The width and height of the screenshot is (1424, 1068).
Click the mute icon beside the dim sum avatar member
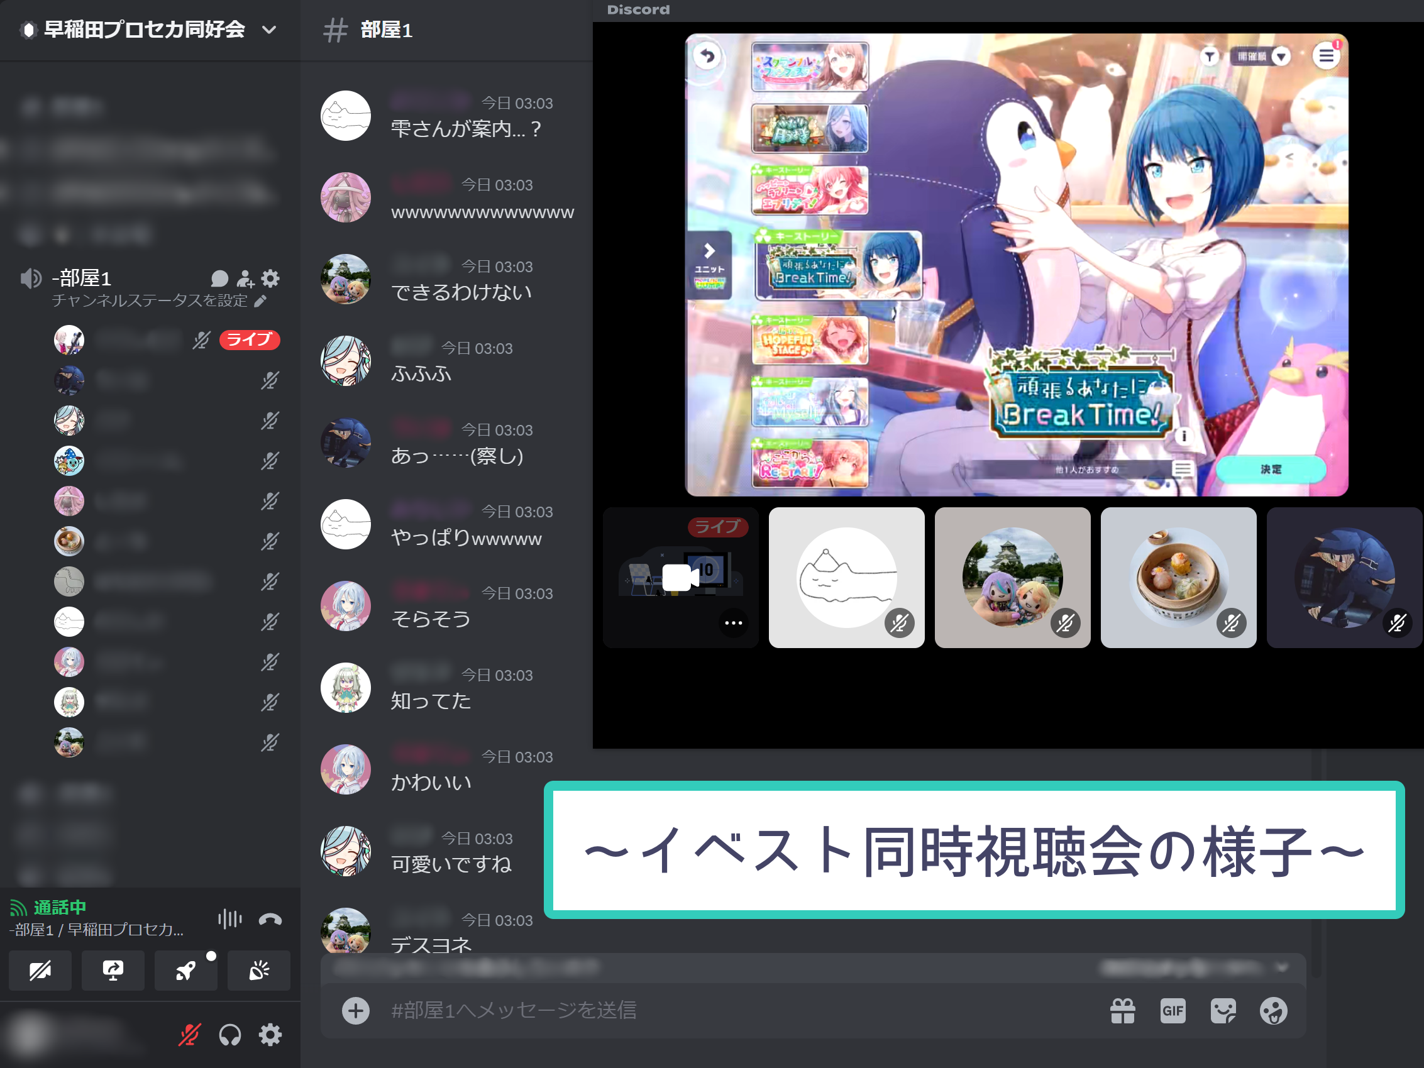coord(270,541)
